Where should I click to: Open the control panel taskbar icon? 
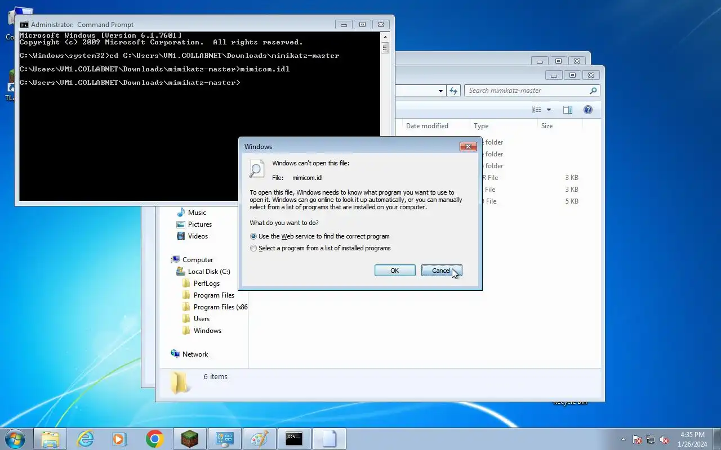(225, 439)
